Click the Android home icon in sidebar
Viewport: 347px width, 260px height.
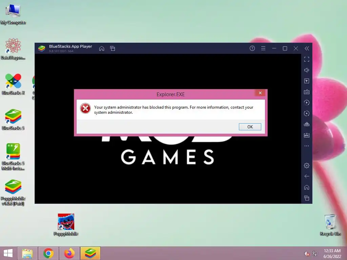pyautogui.click(x=306, y=187)
